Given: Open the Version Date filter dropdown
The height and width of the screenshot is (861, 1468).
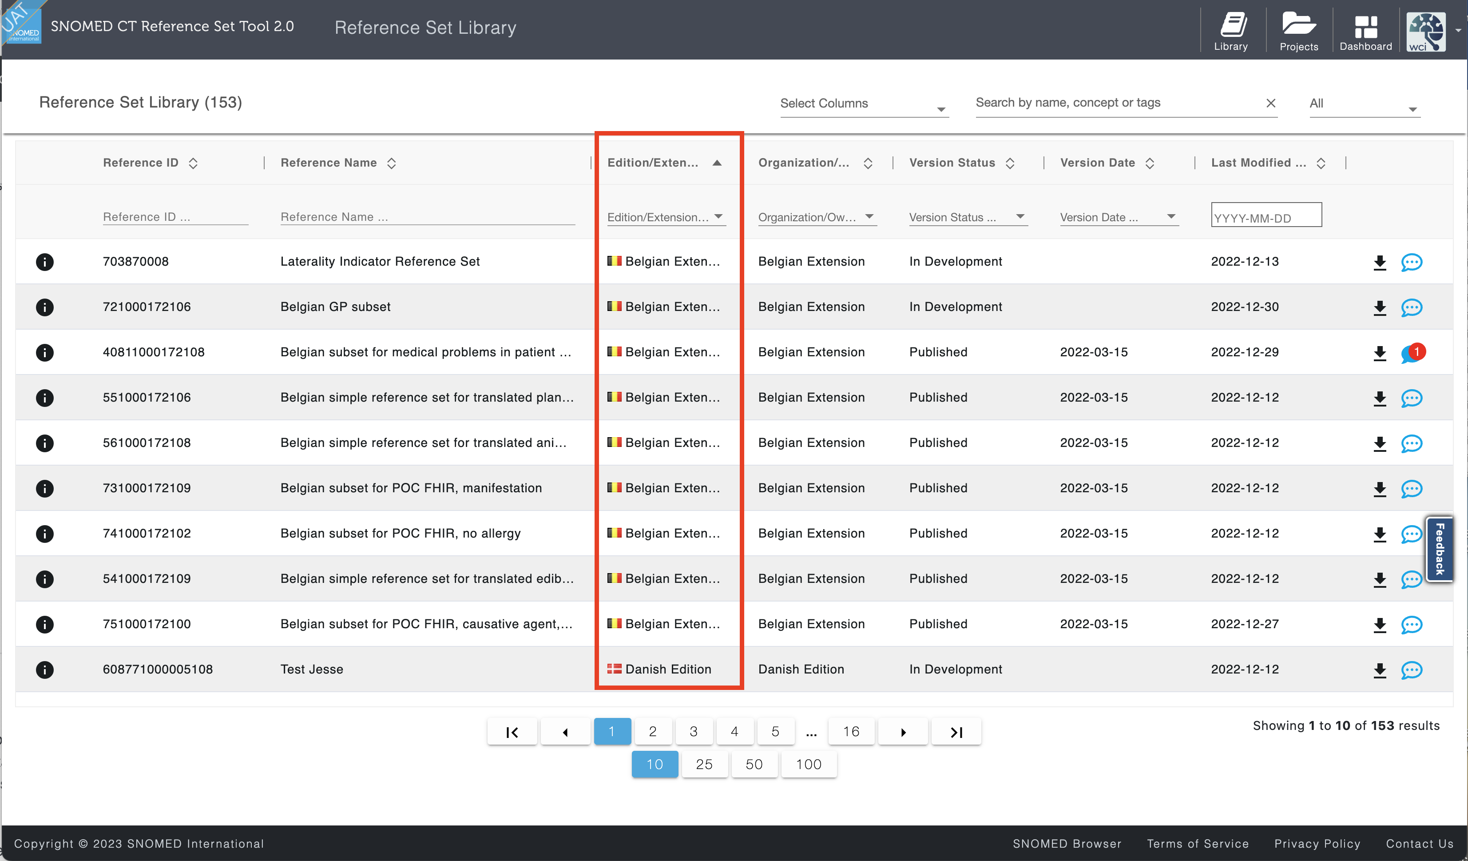Looking at the screenshot, I should (1119, 217).
